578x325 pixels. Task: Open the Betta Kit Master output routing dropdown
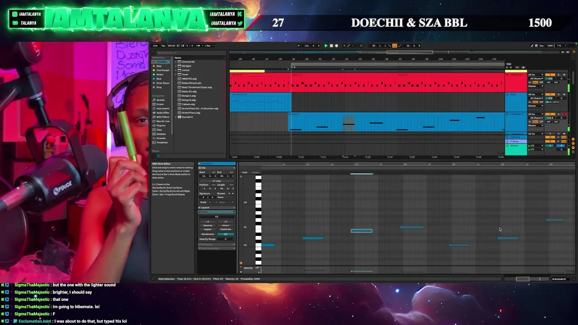pos(536,86)
